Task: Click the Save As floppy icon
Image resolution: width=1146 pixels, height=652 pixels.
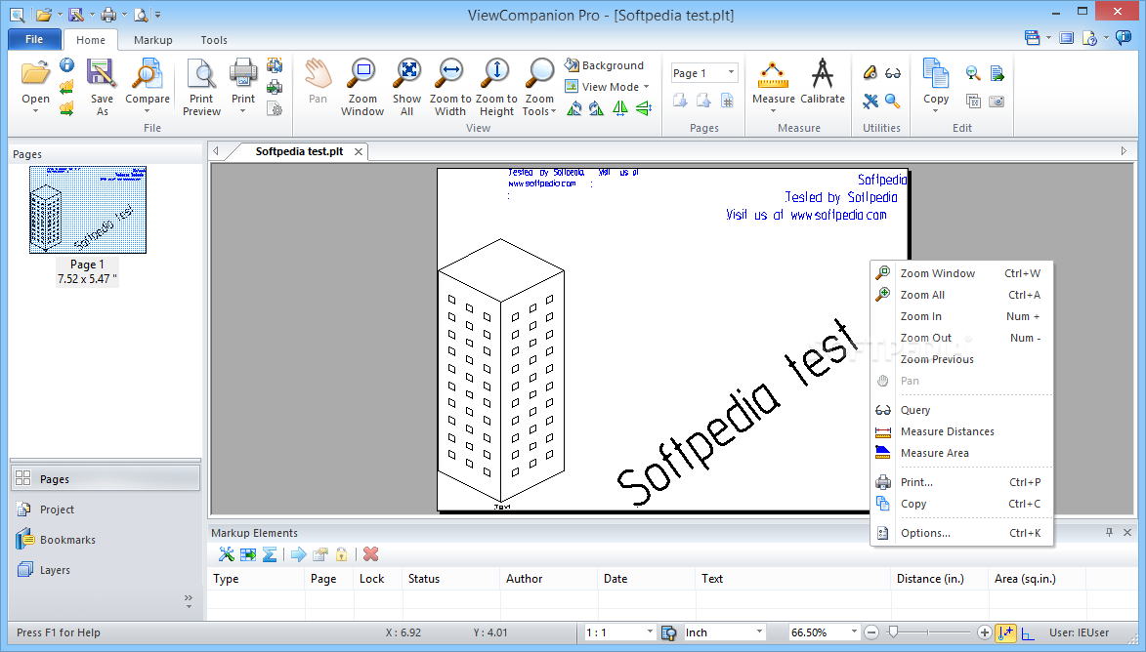Action: (x=102, y=73)
